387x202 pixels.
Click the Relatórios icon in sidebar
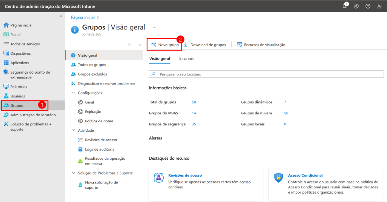point(6,86)
